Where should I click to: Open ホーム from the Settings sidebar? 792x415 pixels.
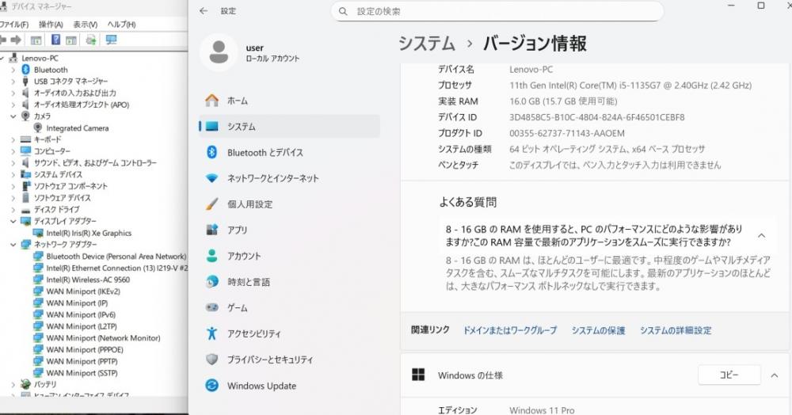point(289,101)
